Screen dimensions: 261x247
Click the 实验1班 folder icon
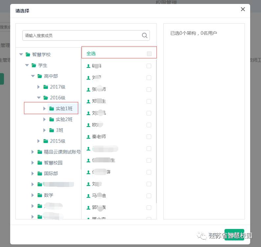click(52, 109)
